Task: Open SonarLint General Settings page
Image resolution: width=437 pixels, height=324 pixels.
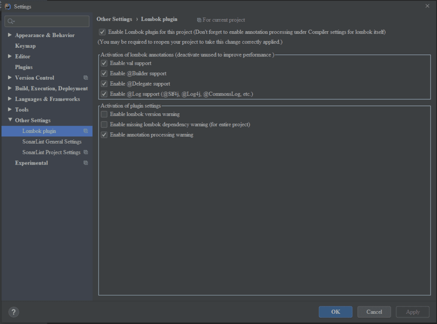Action: [x=52, y=142]
